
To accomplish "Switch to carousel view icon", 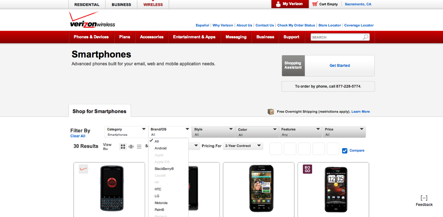I will click(x=131, y=147).
